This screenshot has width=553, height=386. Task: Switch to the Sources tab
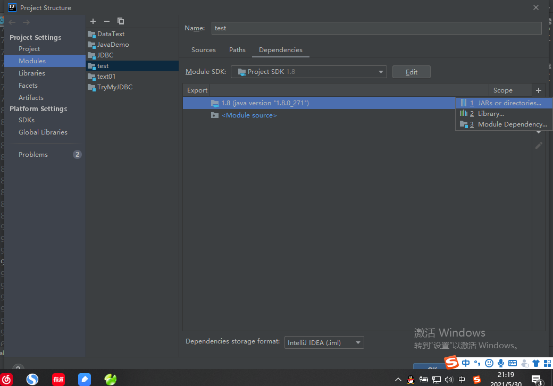tap(204, 49)
